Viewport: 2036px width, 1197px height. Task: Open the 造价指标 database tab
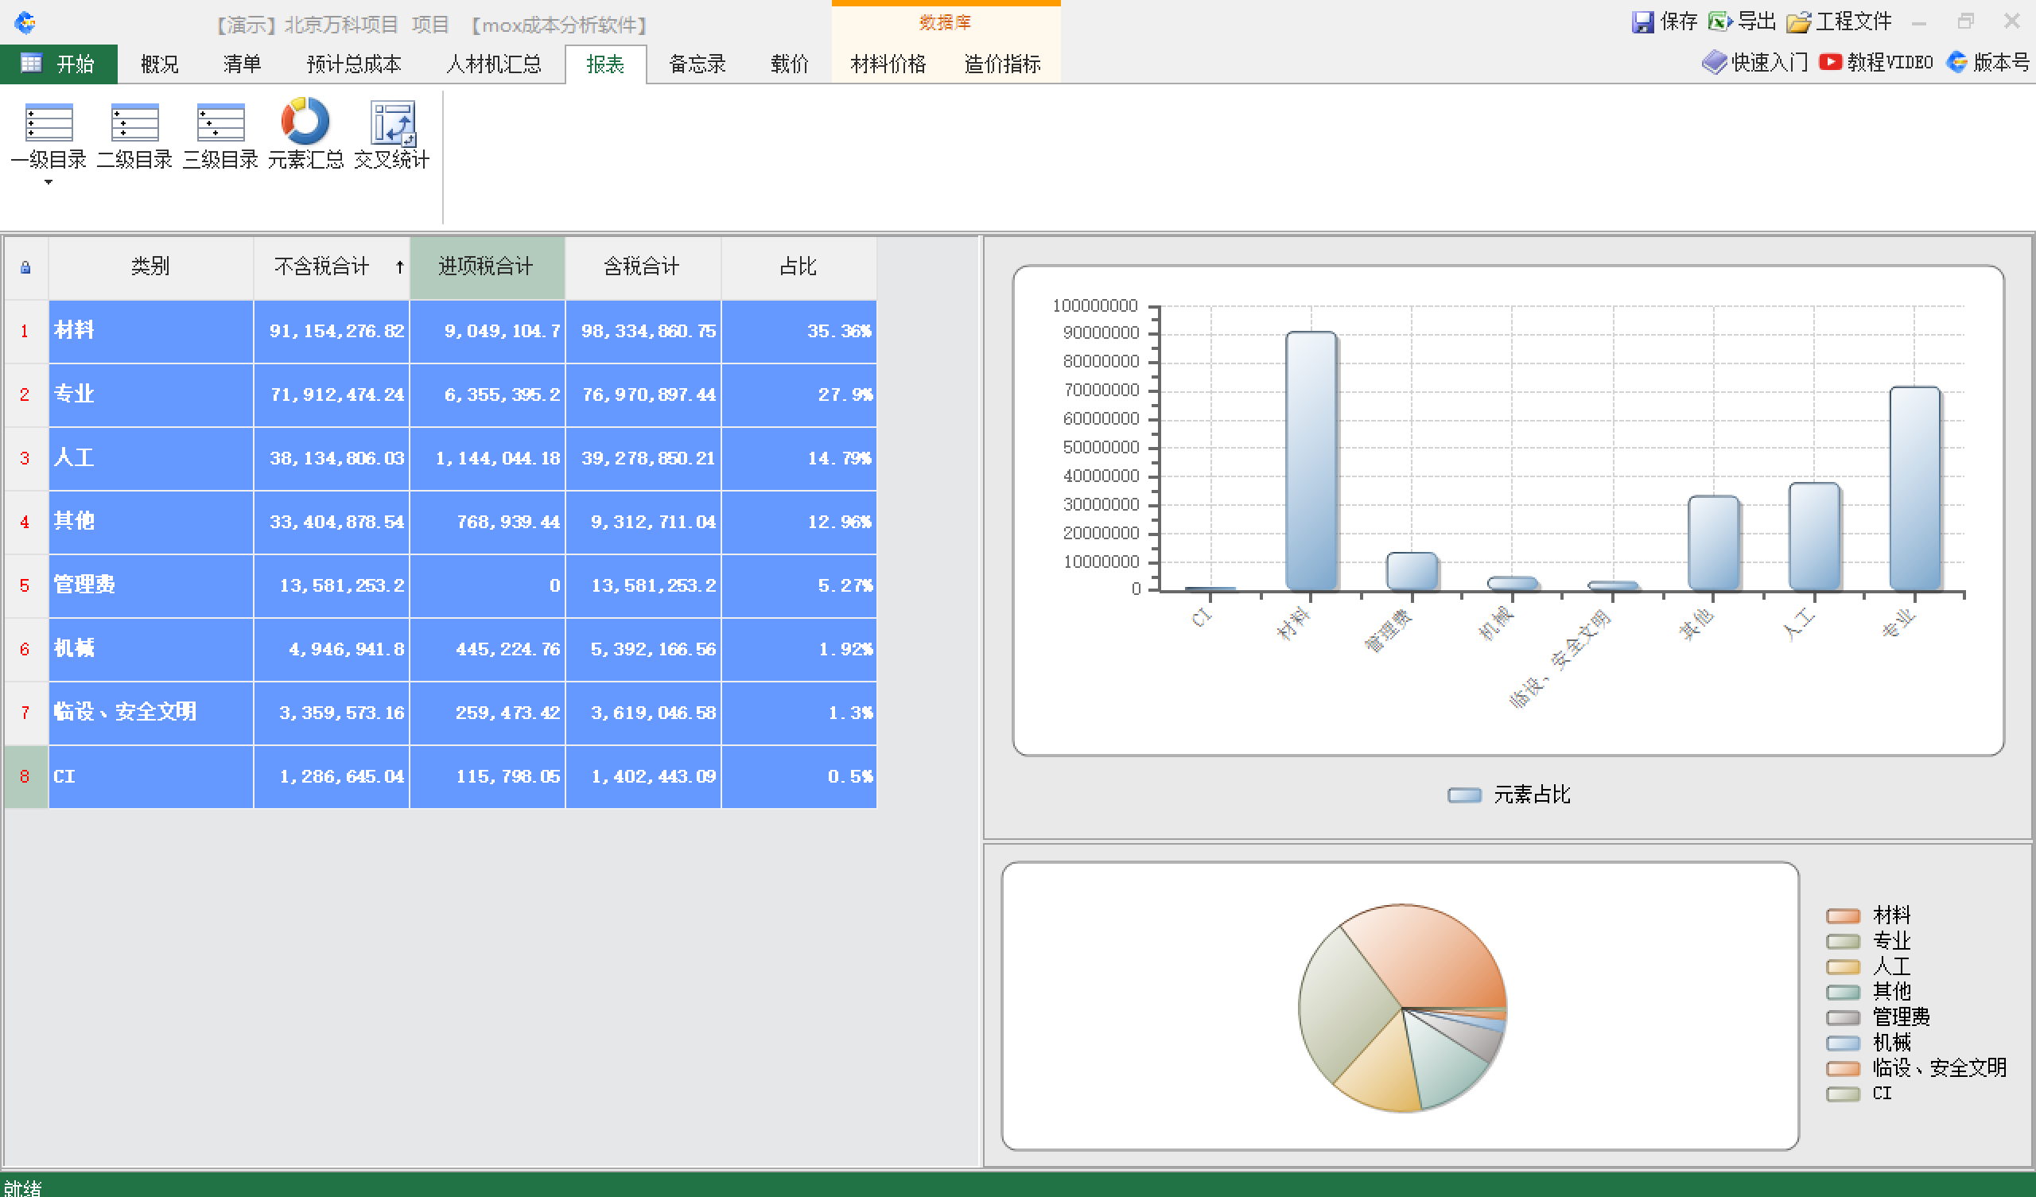[1002, 64]
